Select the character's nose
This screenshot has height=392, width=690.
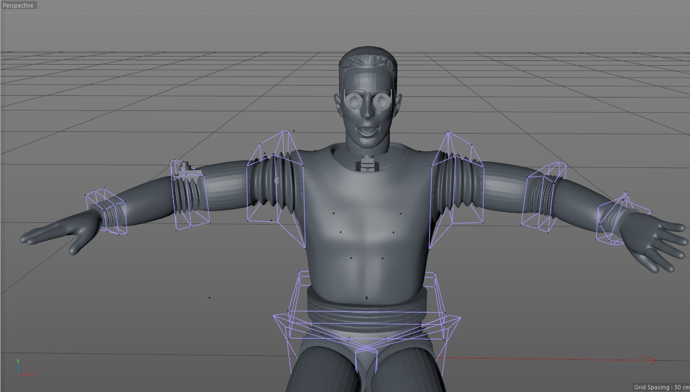[367, 112]
